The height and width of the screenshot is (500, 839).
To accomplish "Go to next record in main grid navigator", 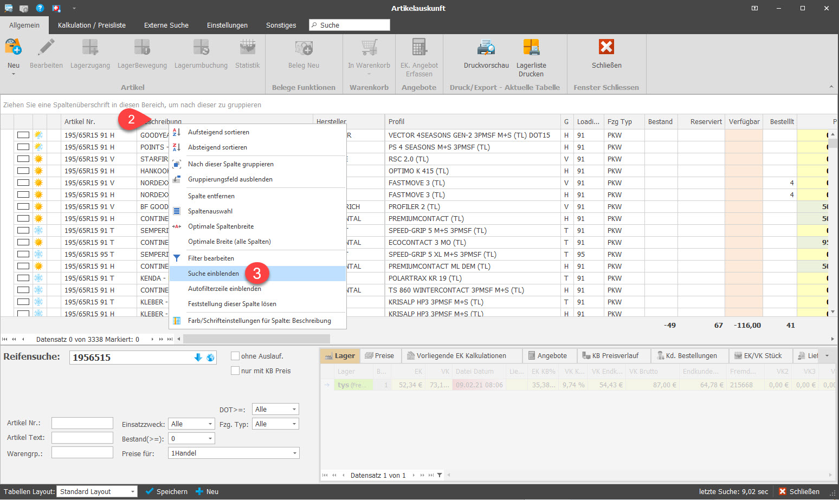I will tap(152, 339).
